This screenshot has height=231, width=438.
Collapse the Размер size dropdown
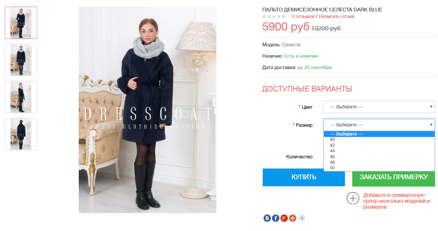(x=379, y=125)
